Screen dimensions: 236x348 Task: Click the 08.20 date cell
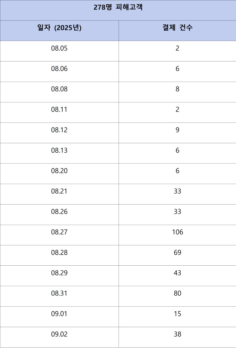click(59, 171)
